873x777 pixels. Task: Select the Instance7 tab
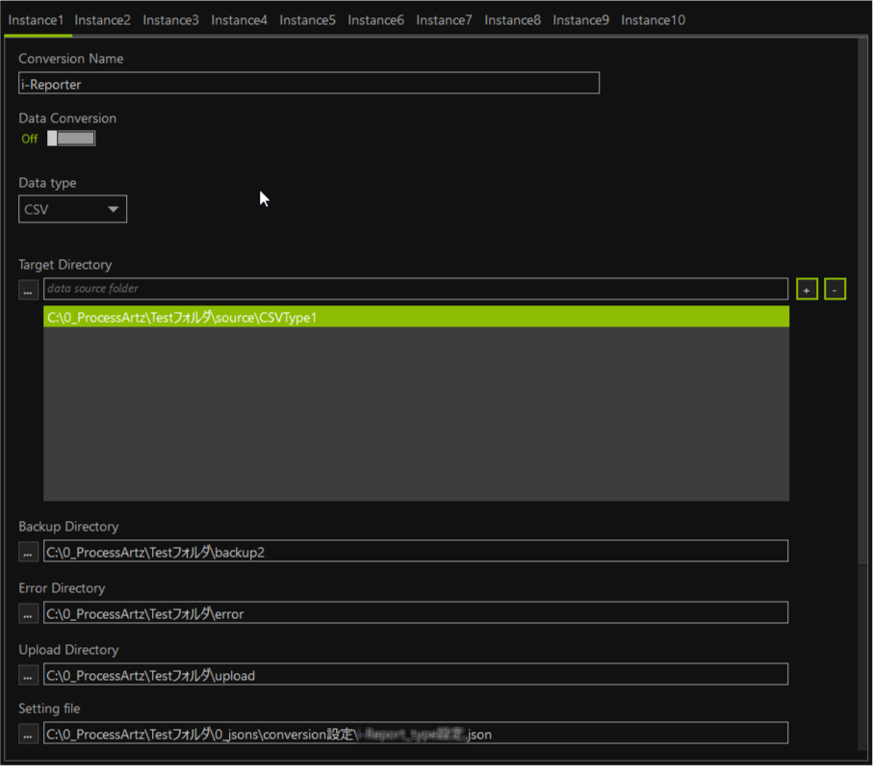(444, 20)
